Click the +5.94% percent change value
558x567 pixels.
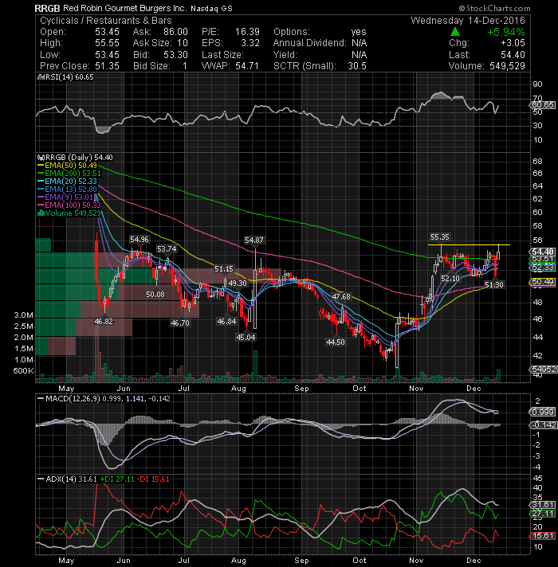[x=506, y=32]
